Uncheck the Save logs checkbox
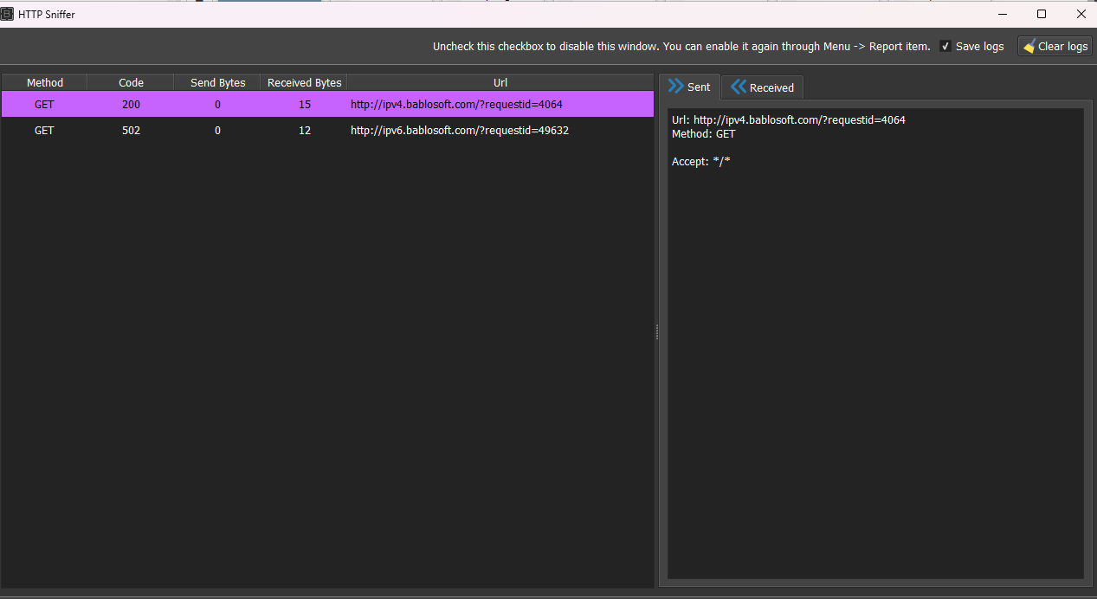Viewport: 1097px width, 599px height. coord(945,46)
